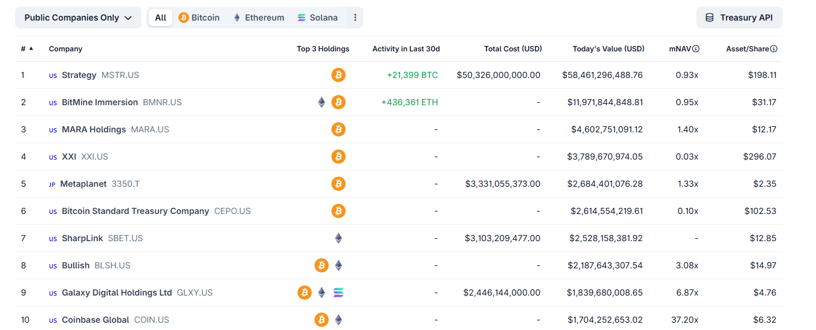Click 37.20x mNAV value
Image resolution: width=816 pixels, height=330 pixels.
point(685,320)
